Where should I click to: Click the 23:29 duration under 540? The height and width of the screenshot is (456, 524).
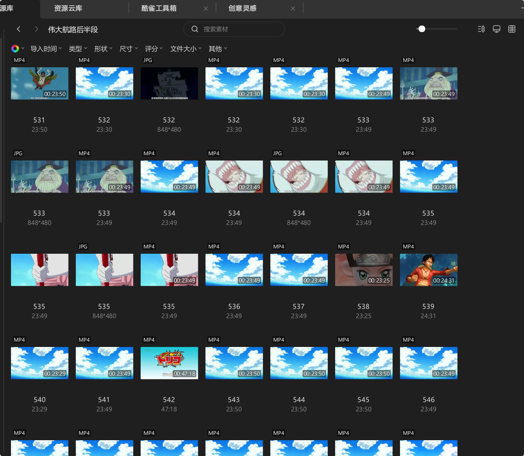[39, 409]
